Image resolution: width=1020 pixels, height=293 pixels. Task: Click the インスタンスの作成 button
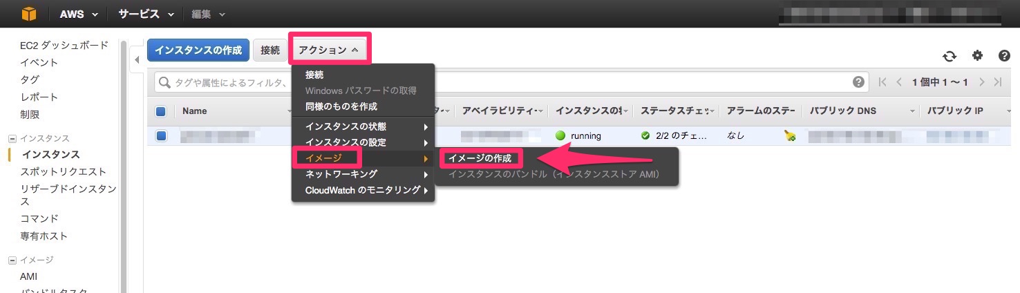click(x=198, y=50)
